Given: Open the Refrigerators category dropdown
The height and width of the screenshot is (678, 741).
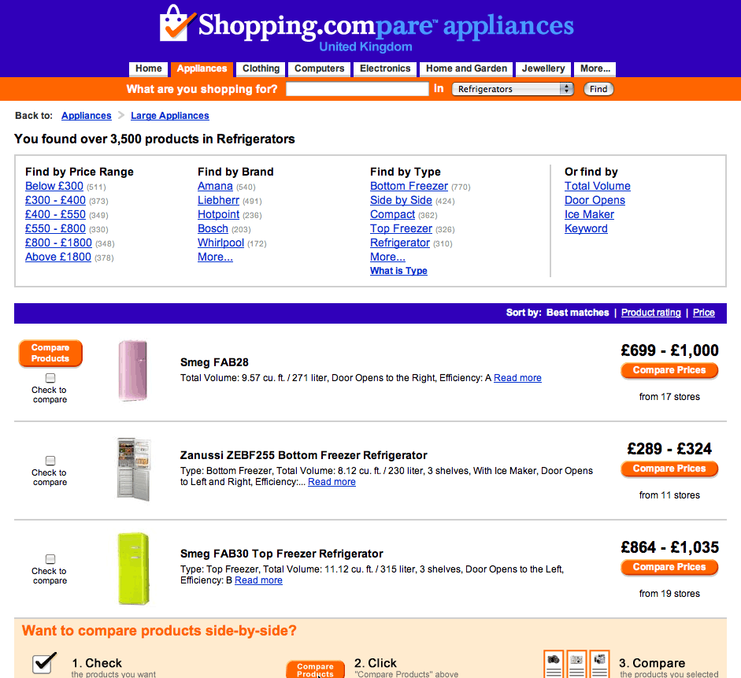Looking at the screenshot, I should (513, 89).
